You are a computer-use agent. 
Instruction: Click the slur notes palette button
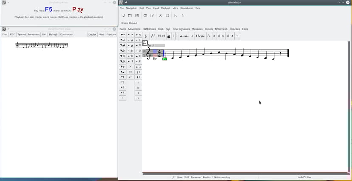coord(185,36)
